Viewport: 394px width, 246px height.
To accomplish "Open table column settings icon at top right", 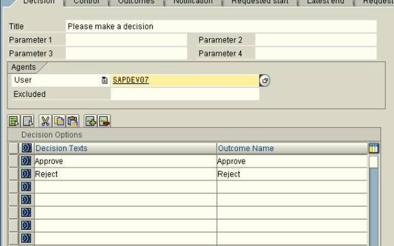I will (x=374, y=148).
